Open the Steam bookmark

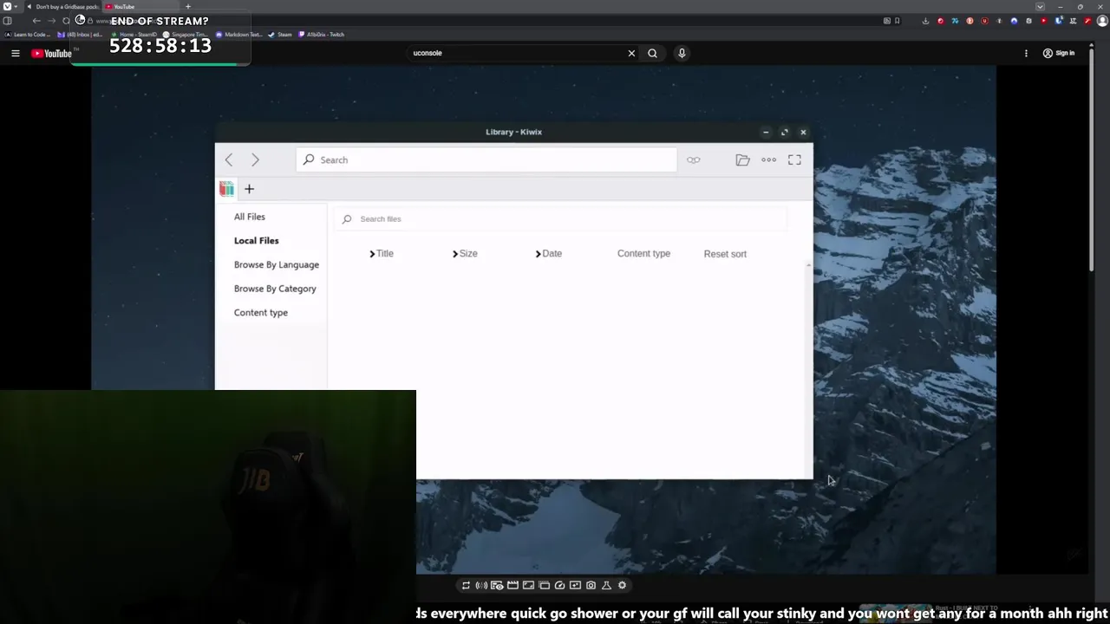coord(280,35)
